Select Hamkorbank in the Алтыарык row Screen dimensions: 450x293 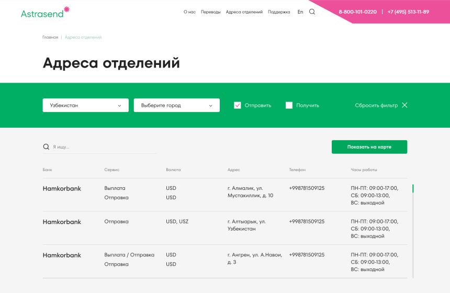[62, 222]
